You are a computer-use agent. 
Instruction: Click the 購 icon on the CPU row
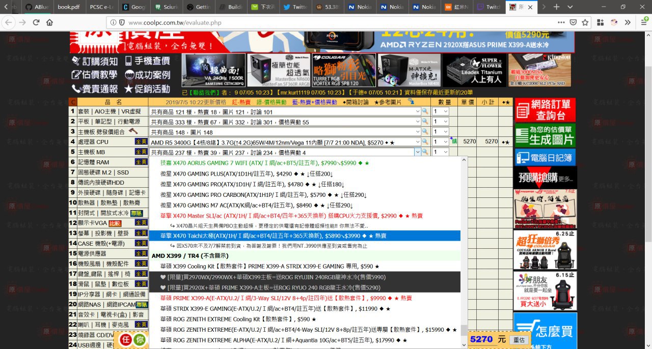454,141
